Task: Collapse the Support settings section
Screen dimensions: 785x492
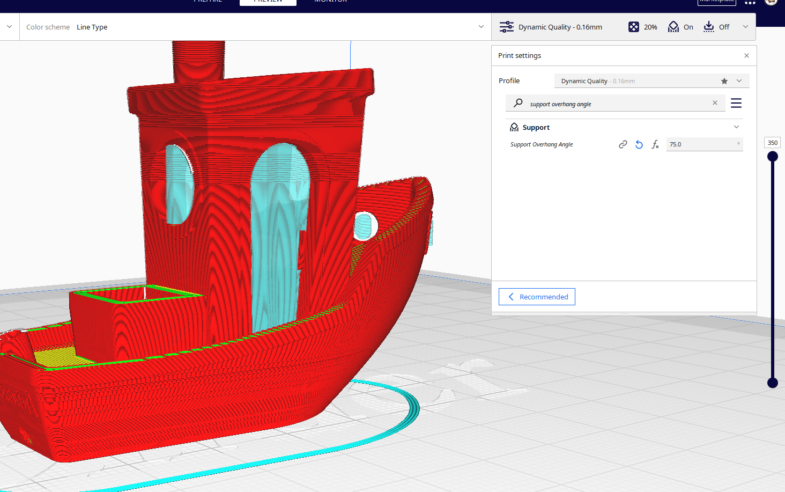Action: pos(737,127)
